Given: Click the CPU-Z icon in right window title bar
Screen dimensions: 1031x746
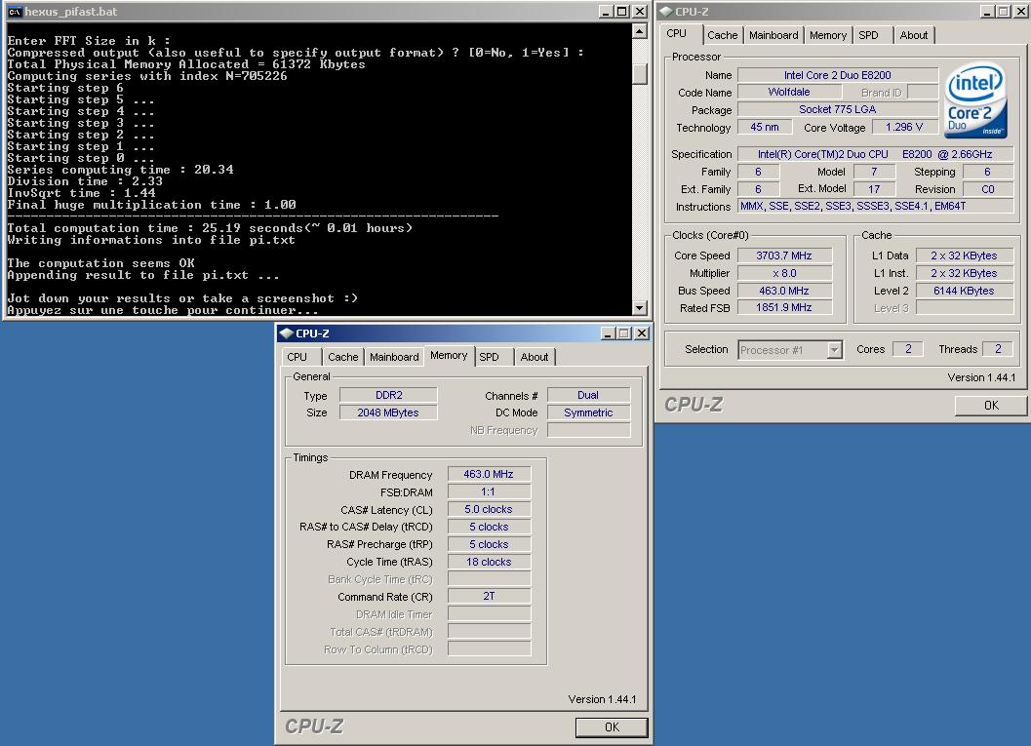Looking at the screenshot, I should pyautogui.click(x=666, y=12).
